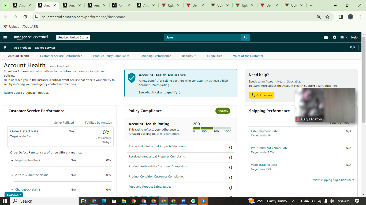Reload the page in Chrome
Screen dimensions: 366x205
pyautogui.click(x=25, y=17)
